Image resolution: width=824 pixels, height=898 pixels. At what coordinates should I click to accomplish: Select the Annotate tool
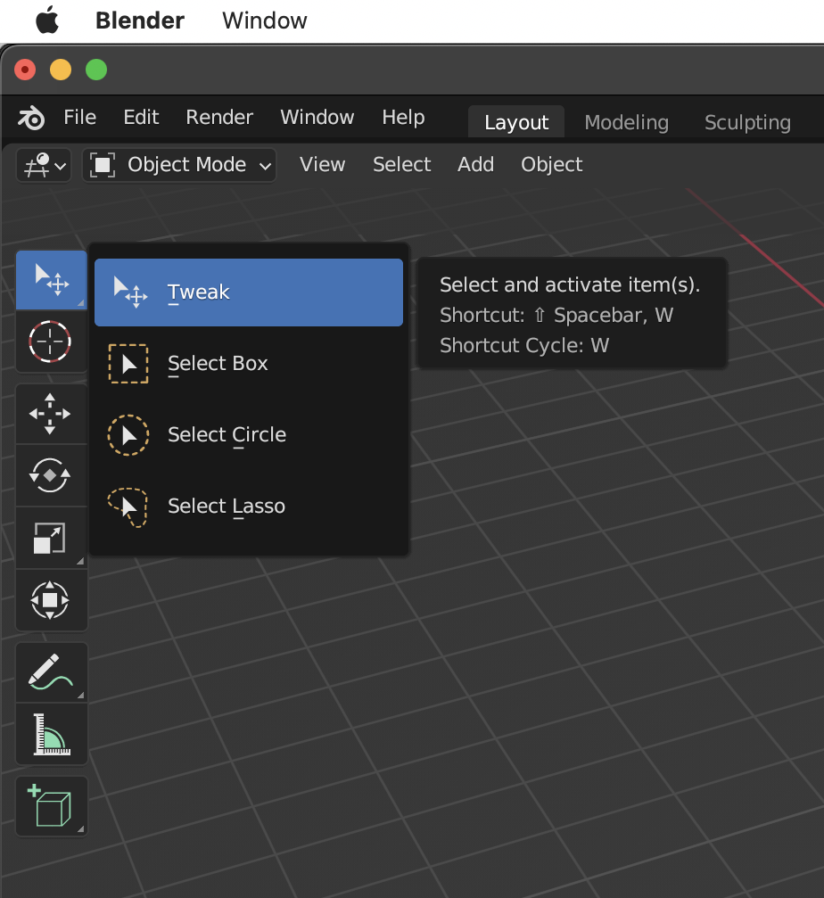point(51,671)
